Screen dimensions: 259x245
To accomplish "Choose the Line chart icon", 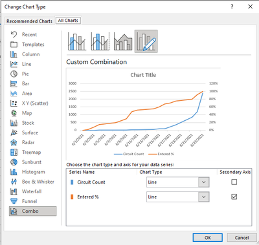I will point(14,64).
